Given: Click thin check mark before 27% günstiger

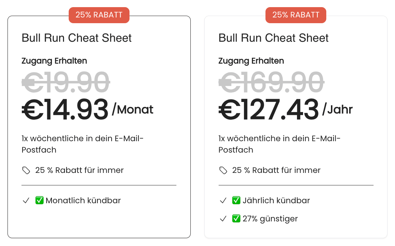Looking at the screenshot, I should tap(223, 219).
